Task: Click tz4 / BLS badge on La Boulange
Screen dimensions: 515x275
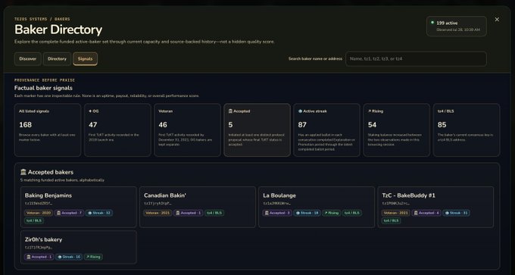Action: coord(351,213)
